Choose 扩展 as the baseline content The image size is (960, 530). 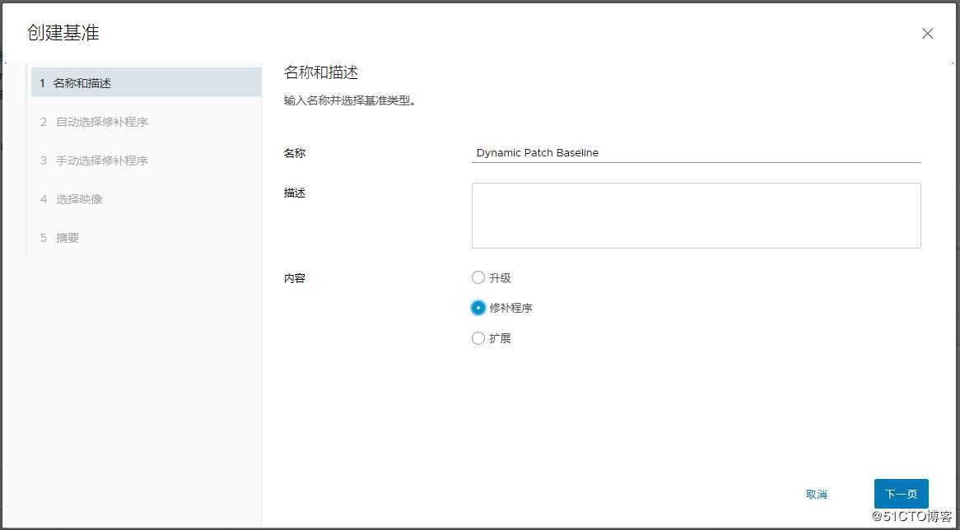(x=478, y=338)
